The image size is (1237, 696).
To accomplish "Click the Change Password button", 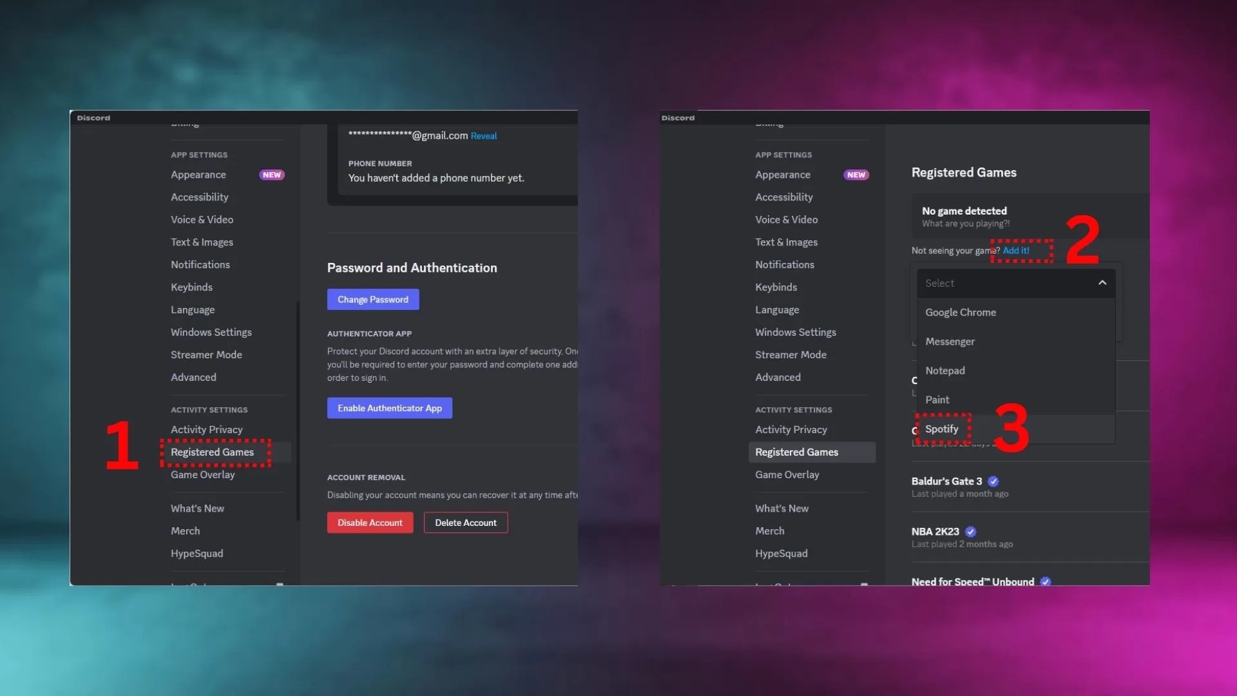I will [372, 299].
